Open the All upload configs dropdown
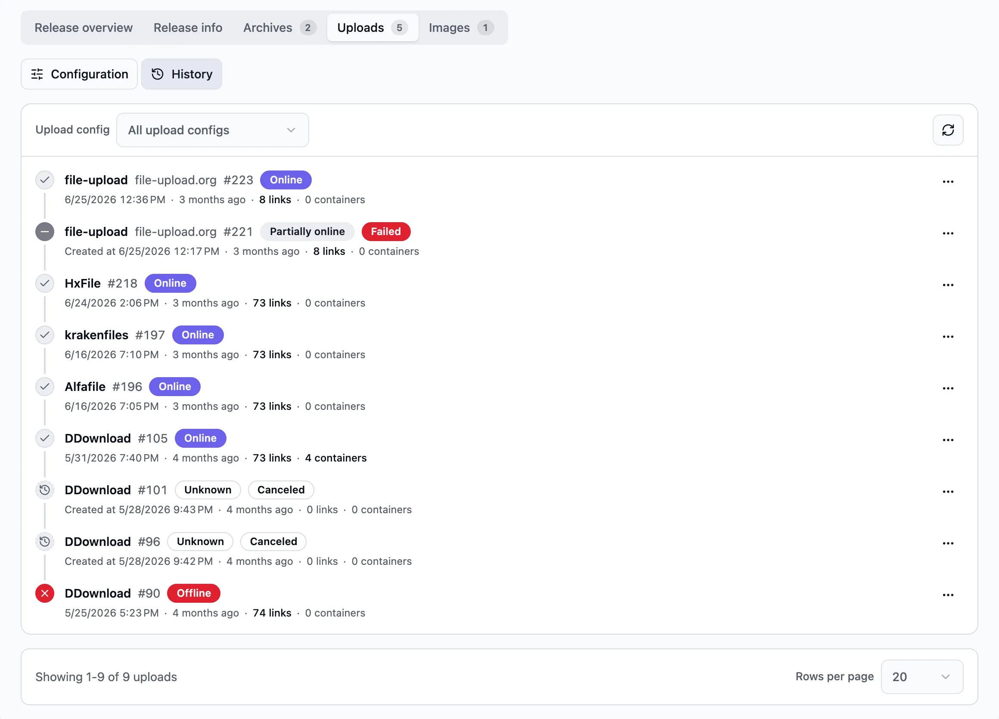Image resolution: width=999 pixels, height=719 pixels. (x=212, y=130)
